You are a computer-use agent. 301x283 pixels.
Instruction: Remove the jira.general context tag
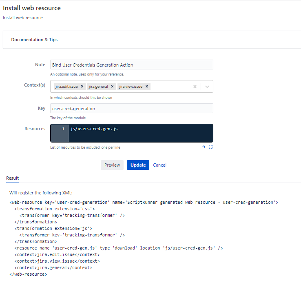pyautogui.click(x=112, y=87)
